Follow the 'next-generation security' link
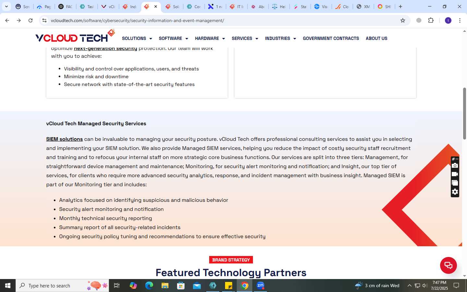This screenshot has width=467, height=292. (x=105, y=48)
